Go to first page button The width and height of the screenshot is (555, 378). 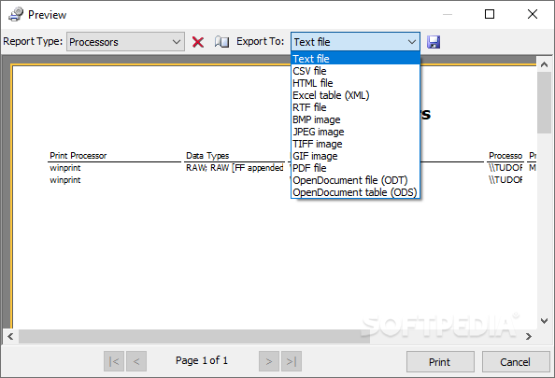114,361
